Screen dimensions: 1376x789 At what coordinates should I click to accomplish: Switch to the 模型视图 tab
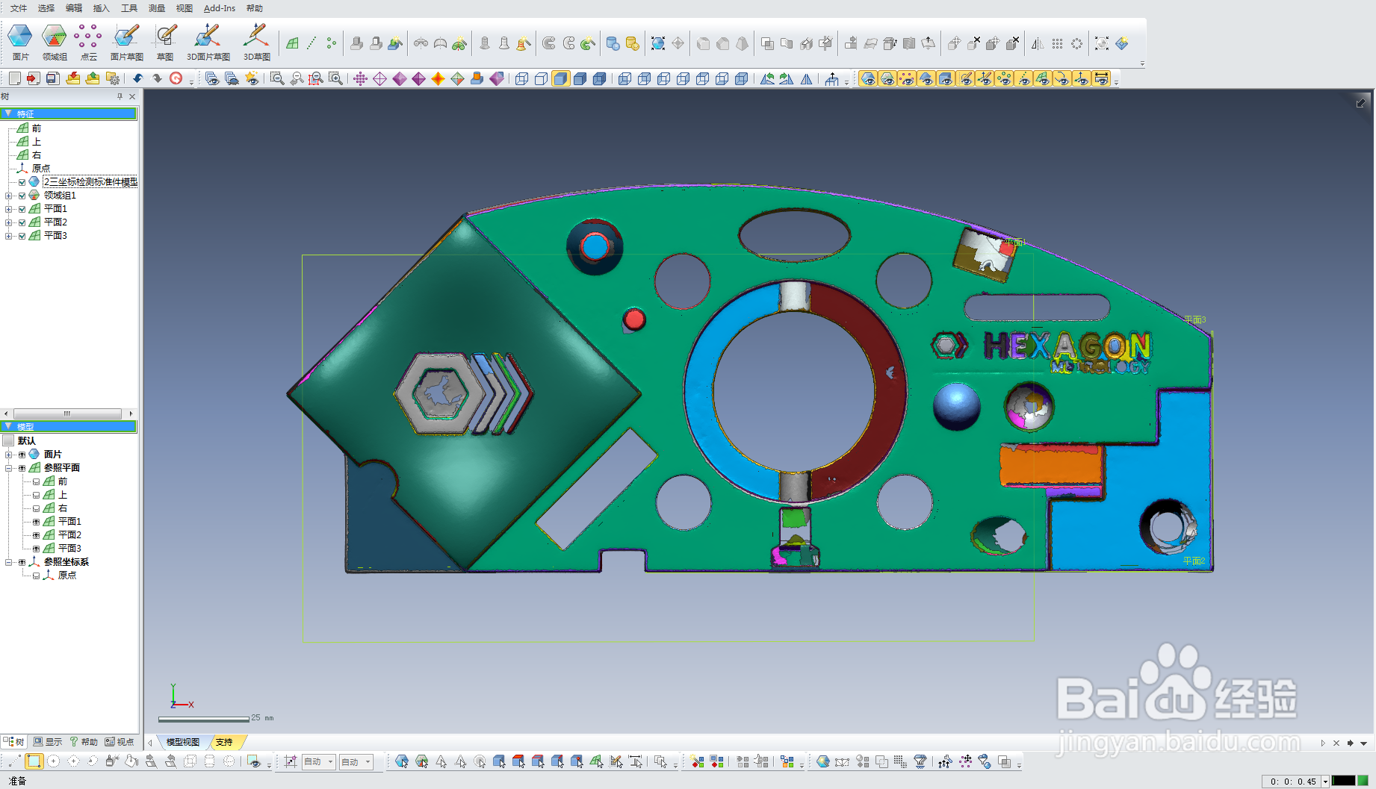tap(182, 742)
